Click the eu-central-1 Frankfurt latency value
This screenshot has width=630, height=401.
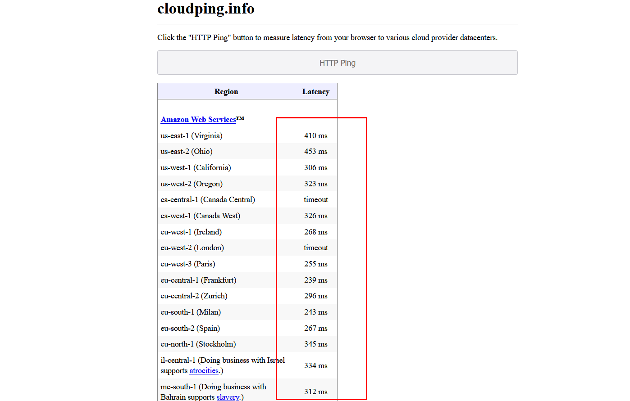tap(316, 280)
